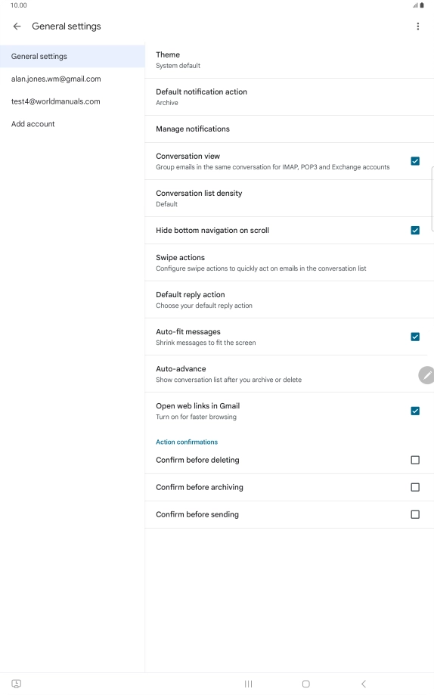Image resolution: width=434 pixels, height=695 pixels.
Task: Open Manage notifications
Action: (290, 129)
